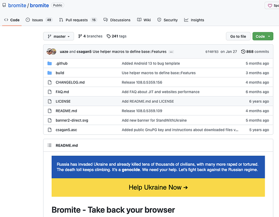Expand the master branch dropdown
The height and width of the screenshot is (217, 279).
(58, 36)
